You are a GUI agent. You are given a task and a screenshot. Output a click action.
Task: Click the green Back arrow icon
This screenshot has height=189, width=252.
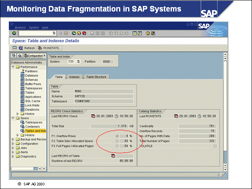74,33
